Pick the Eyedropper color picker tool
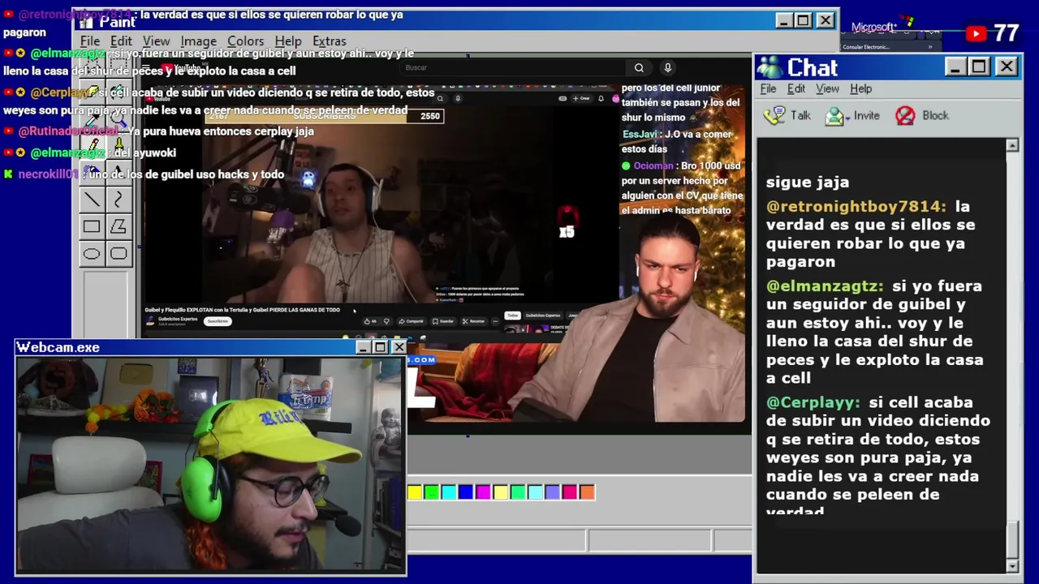The image size is (1039, 584). click(93, 119)
